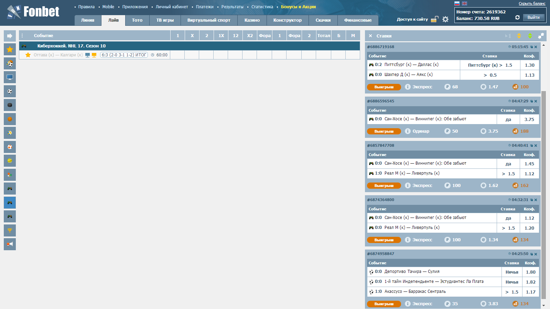550x309 pixels.
Task: Toggle the site access lock icon
Action: (435, 19)
